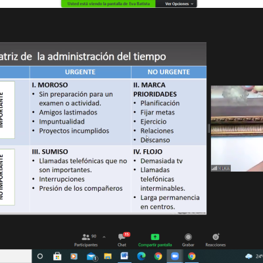Click the 'Ejercicio' bullet
Viewport: 263px width, 263px height.
coord(153,122)
